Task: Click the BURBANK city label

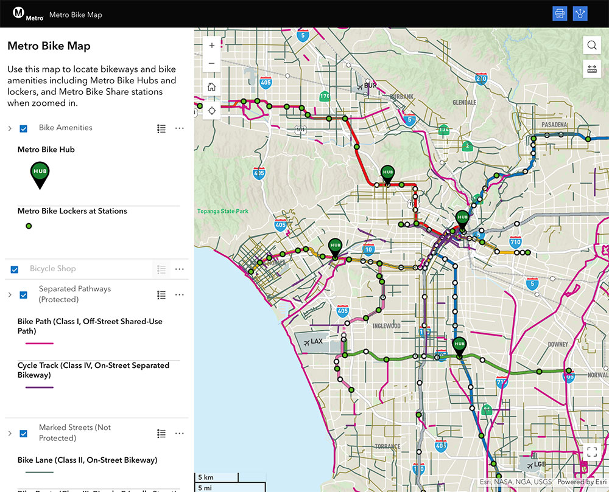Action: click(x=402, y=97)
